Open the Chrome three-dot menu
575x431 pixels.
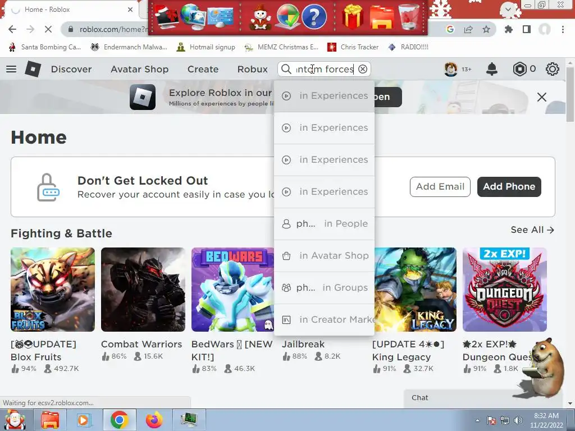click(x=563, y=29)
